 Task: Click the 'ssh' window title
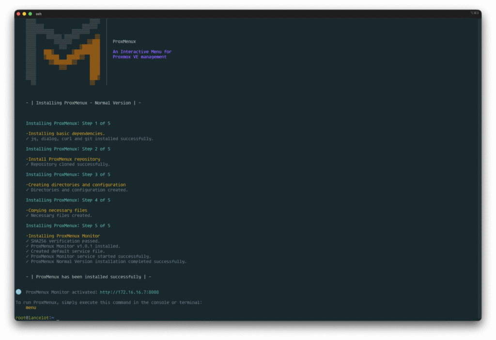[x=39, y=14]
